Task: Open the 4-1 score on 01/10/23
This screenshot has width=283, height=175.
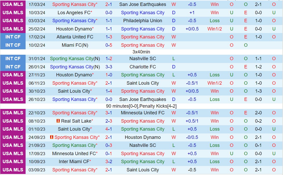Action: click(109, 129)
